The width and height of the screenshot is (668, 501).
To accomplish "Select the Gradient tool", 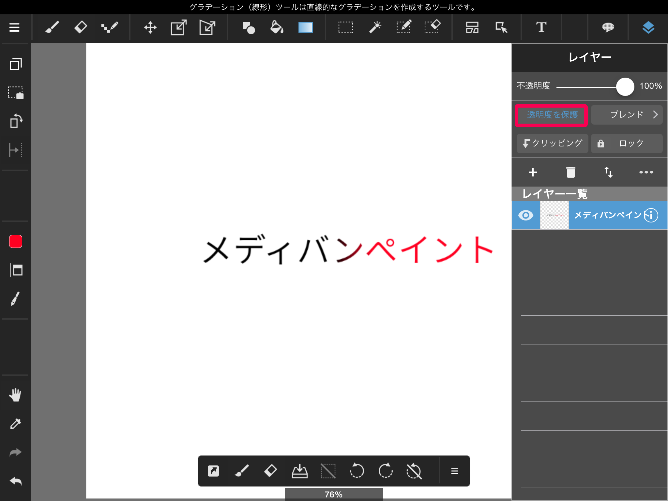I will 306,27.
